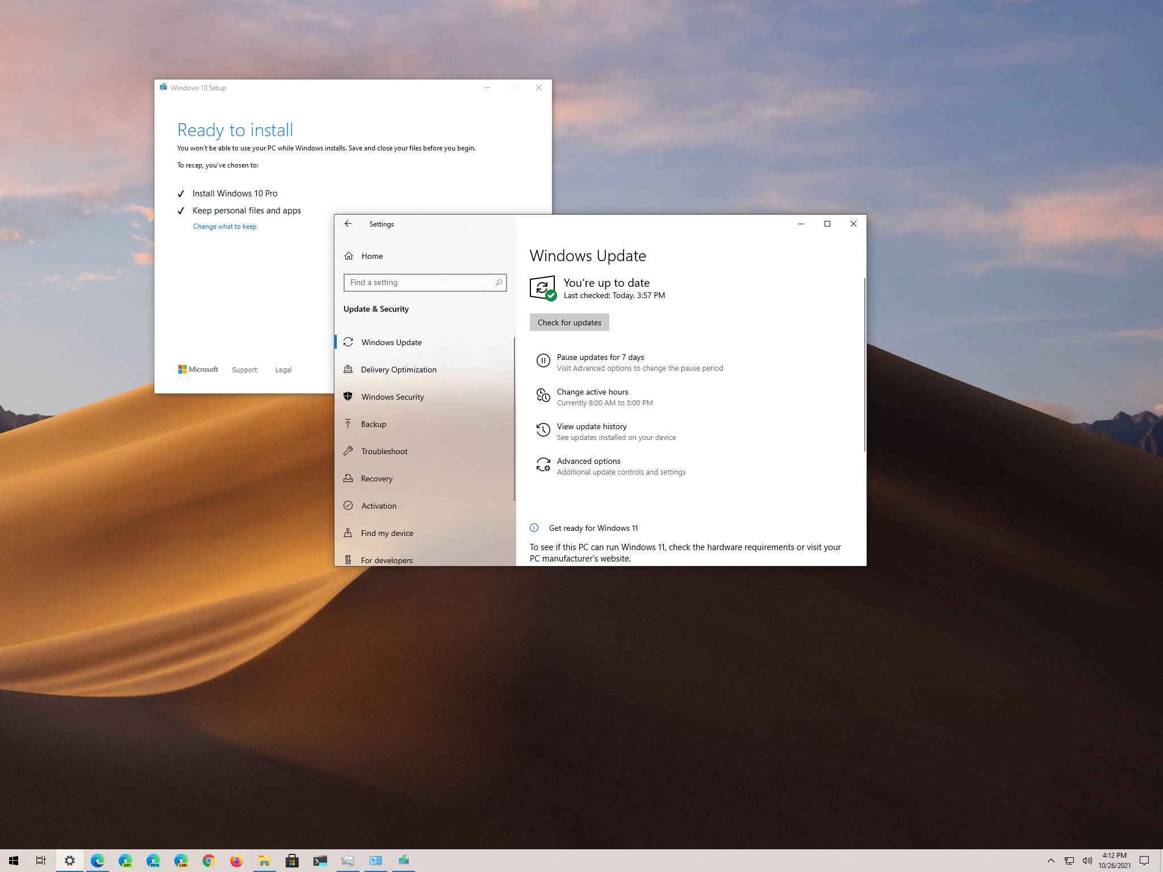Click the volume icon in the system tray
The width and height of the screenshot is (1163, 872).
pyautogui.click(x=1087, y=861)
